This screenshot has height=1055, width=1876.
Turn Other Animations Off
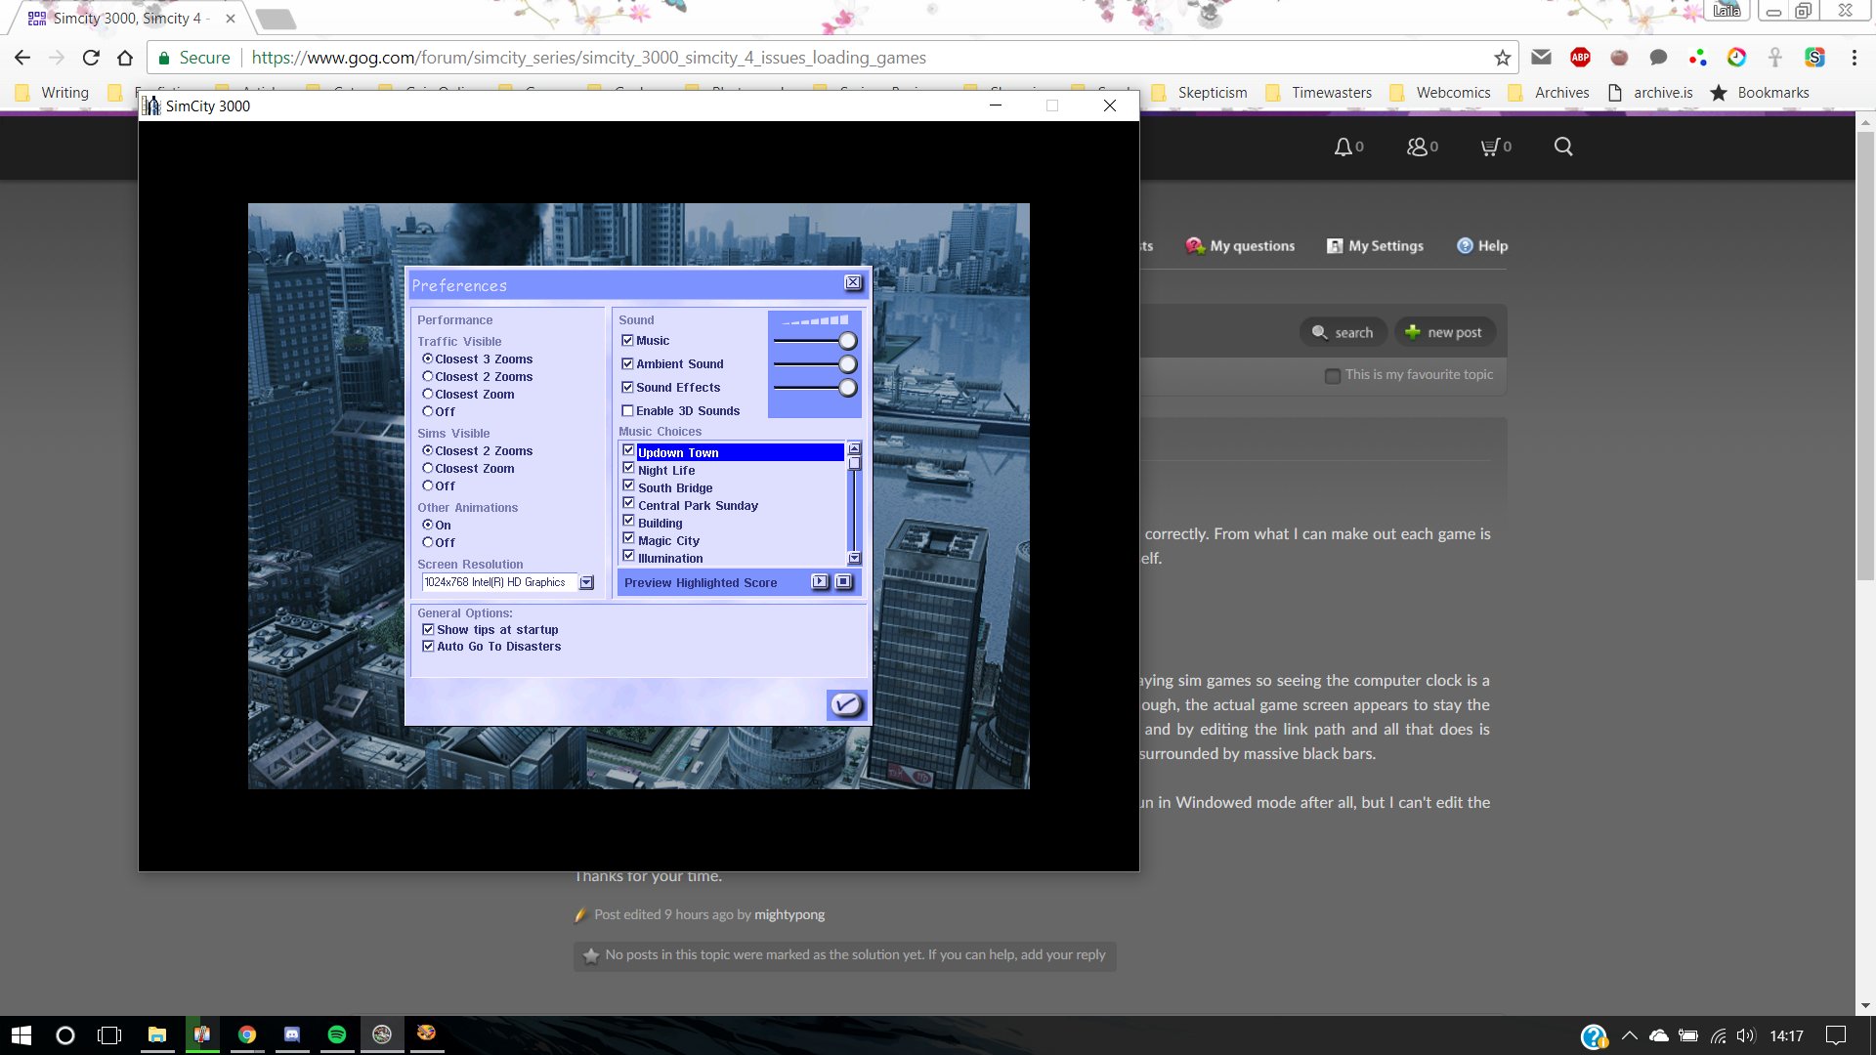tap(427, 543)
